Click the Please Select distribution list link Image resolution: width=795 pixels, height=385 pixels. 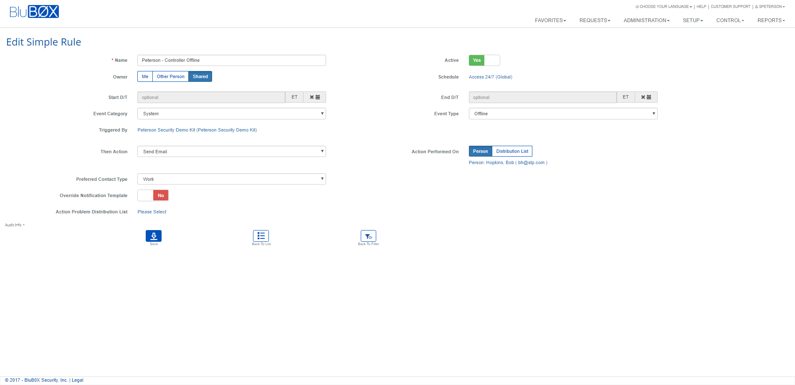(152, 212)
